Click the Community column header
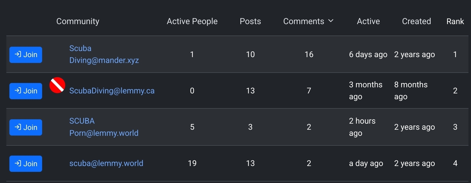This screenshot has height=183, width=471. (78, 21)
